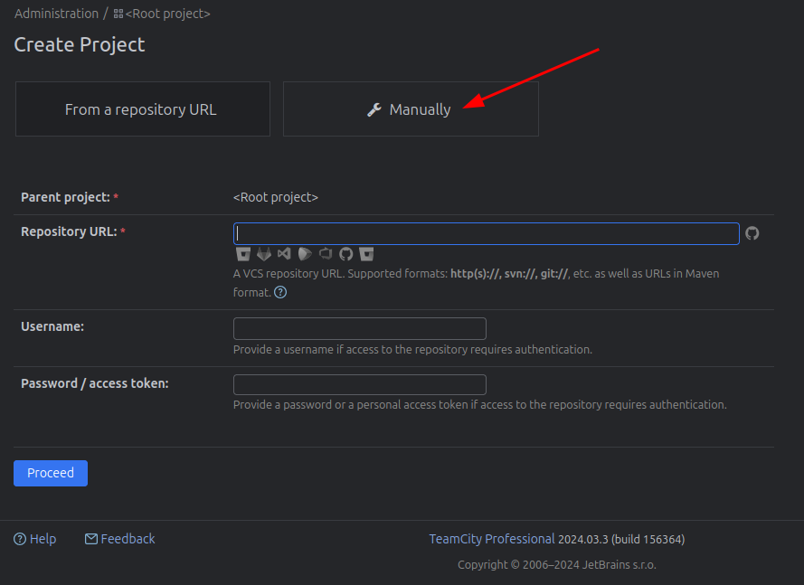This screenshot has width=804, height=585.
Task: Select the leftmost Bitbucket icon
Action: 242,254
